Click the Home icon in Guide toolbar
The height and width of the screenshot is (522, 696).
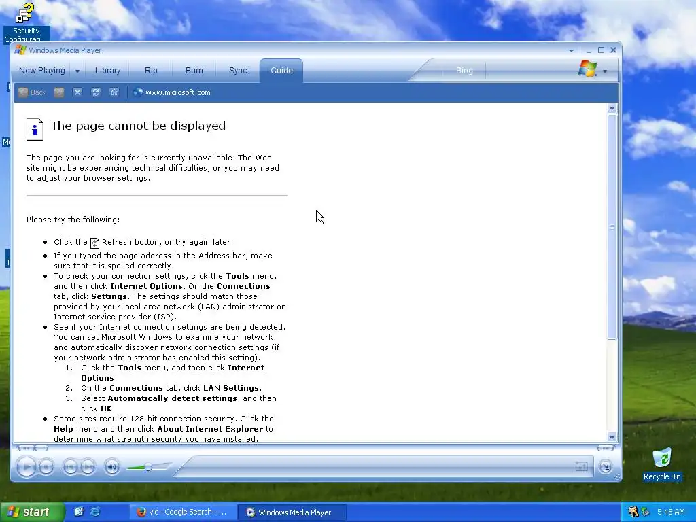114,92
